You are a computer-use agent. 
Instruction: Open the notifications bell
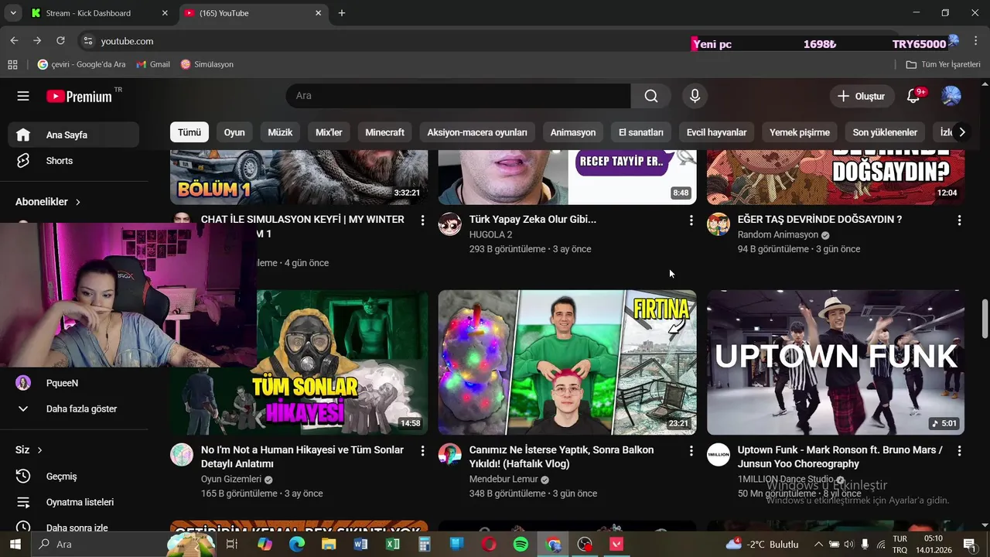[x=913, y=96]
